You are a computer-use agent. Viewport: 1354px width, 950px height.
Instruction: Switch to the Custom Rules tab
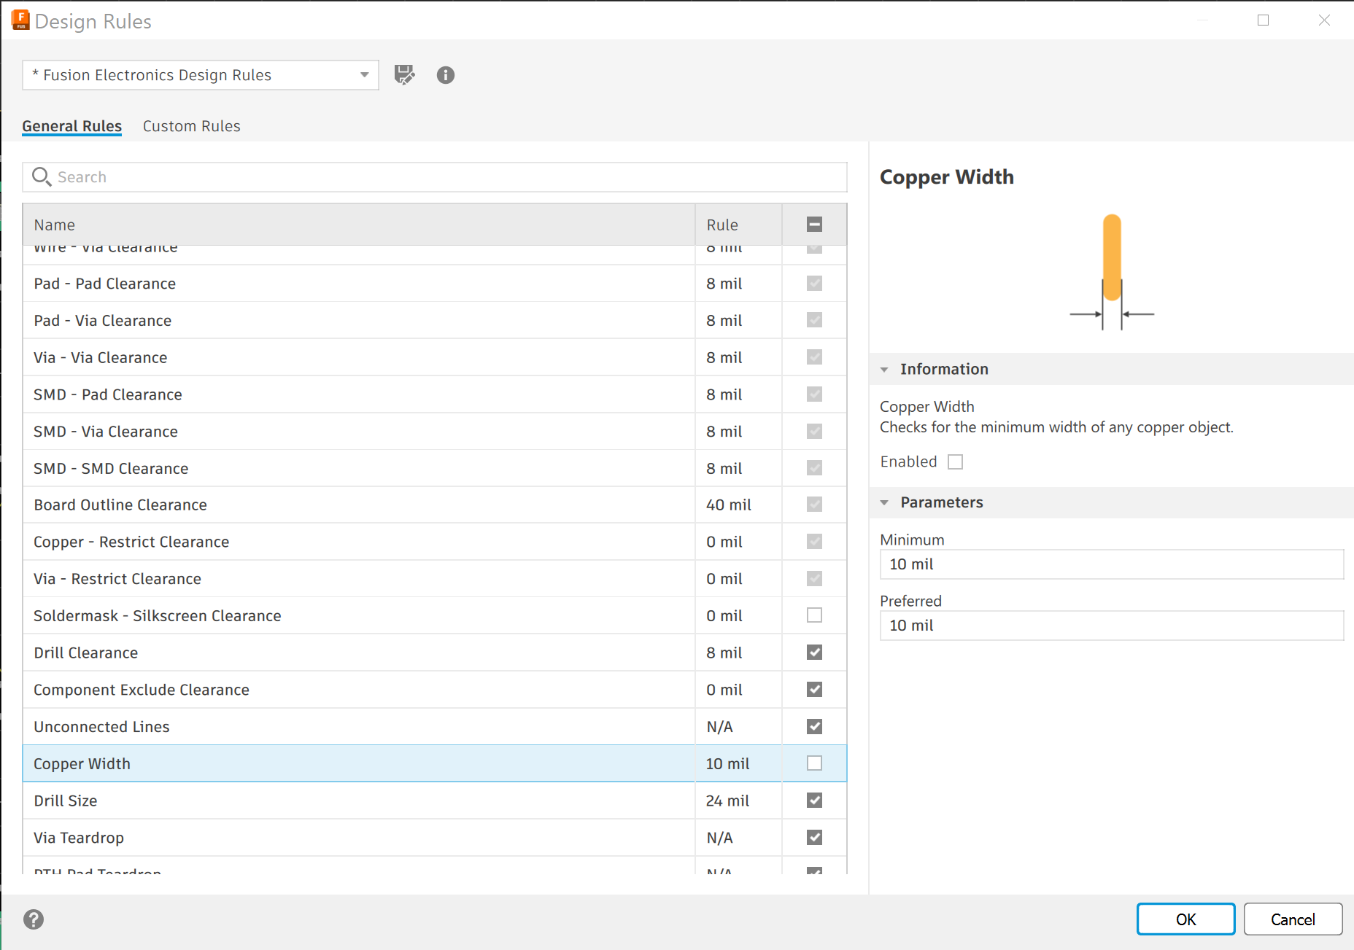[192, 126]
